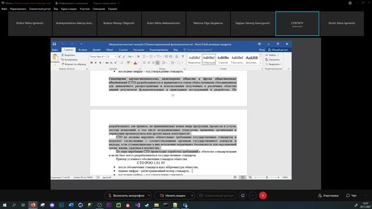Click Общий доступ share button in Word
372x209 pixels.
278,50
